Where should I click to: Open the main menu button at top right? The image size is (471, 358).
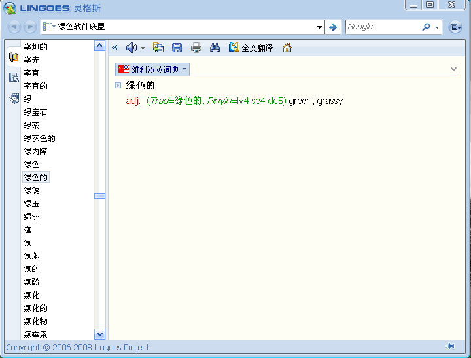coord(455,27)
